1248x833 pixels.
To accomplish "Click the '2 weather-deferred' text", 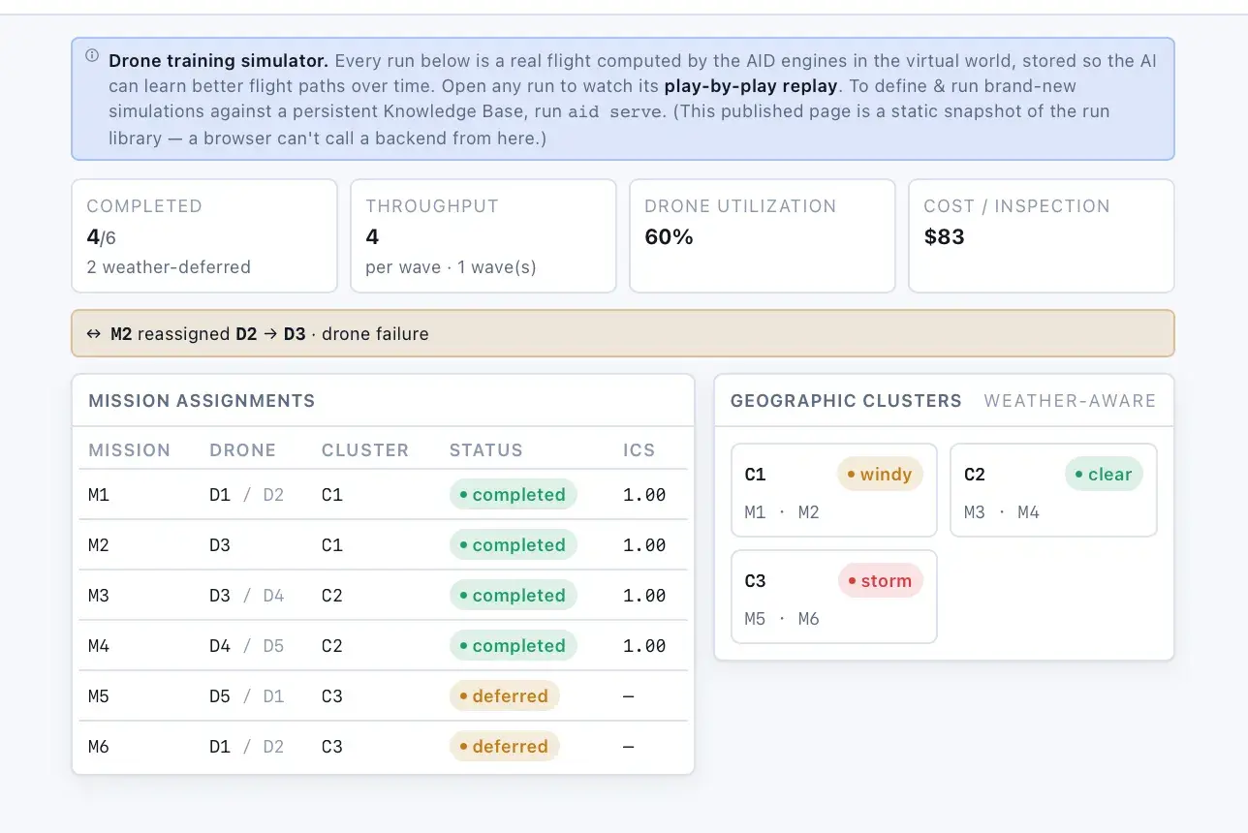I will 169,267.
